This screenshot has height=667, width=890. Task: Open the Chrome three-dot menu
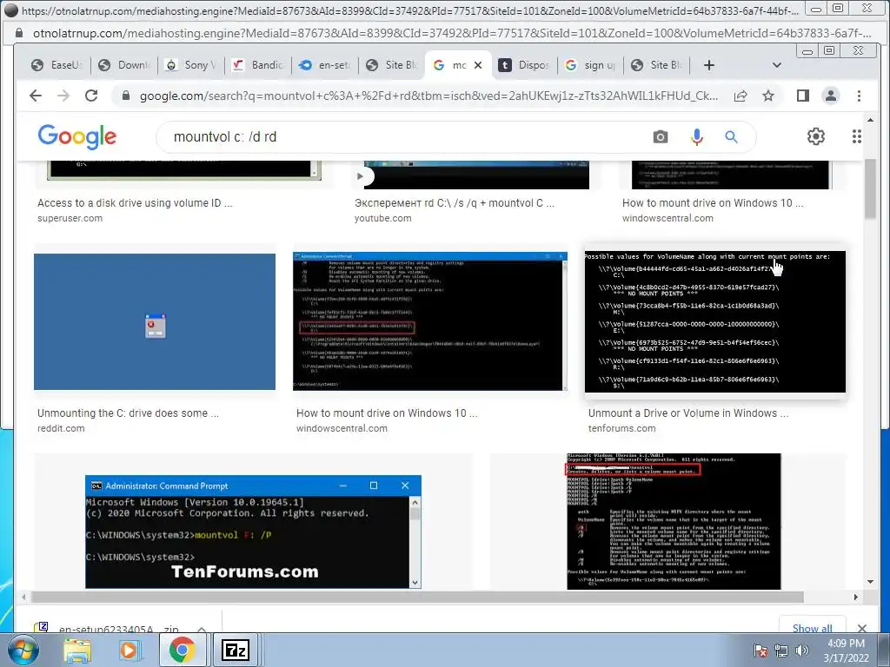(x=859, y=96)
